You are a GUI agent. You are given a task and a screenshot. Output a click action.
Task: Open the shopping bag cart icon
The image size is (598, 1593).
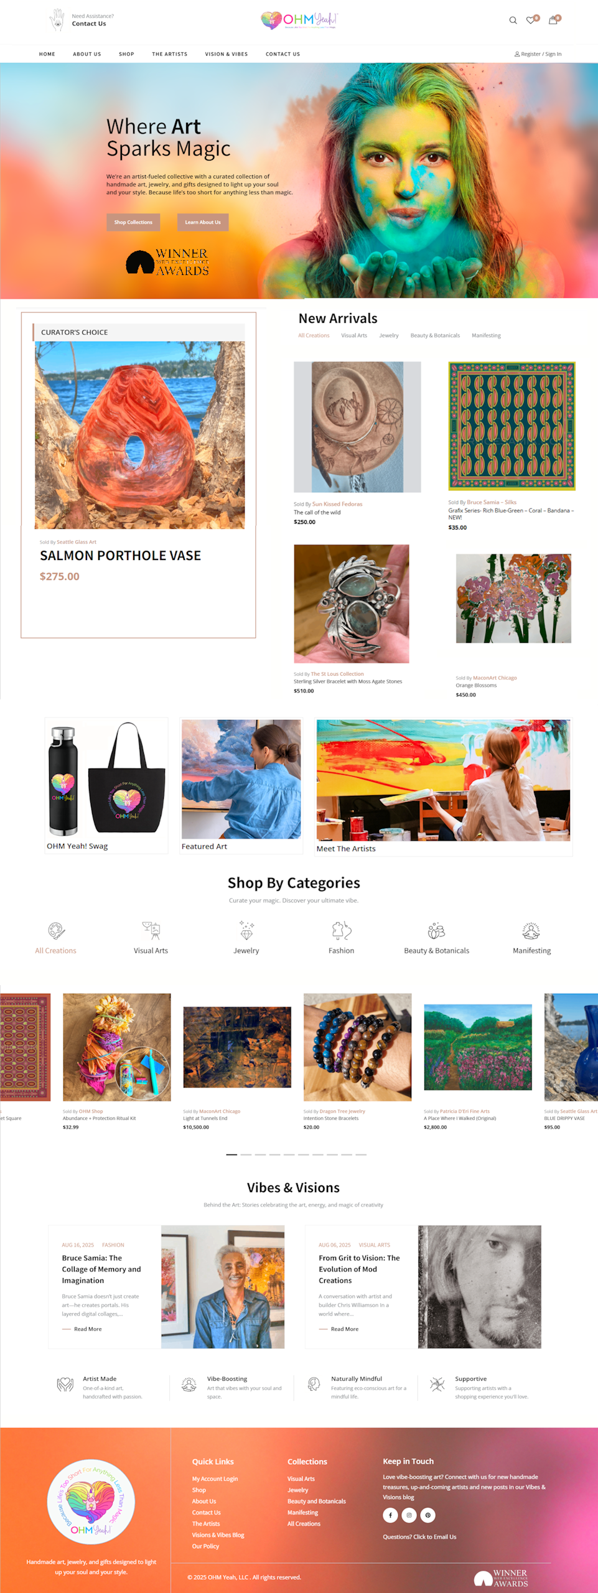[553, 21]
